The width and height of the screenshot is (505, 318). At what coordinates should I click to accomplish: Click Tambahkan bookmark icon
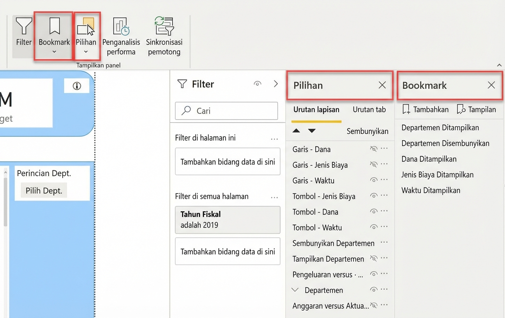406,110
